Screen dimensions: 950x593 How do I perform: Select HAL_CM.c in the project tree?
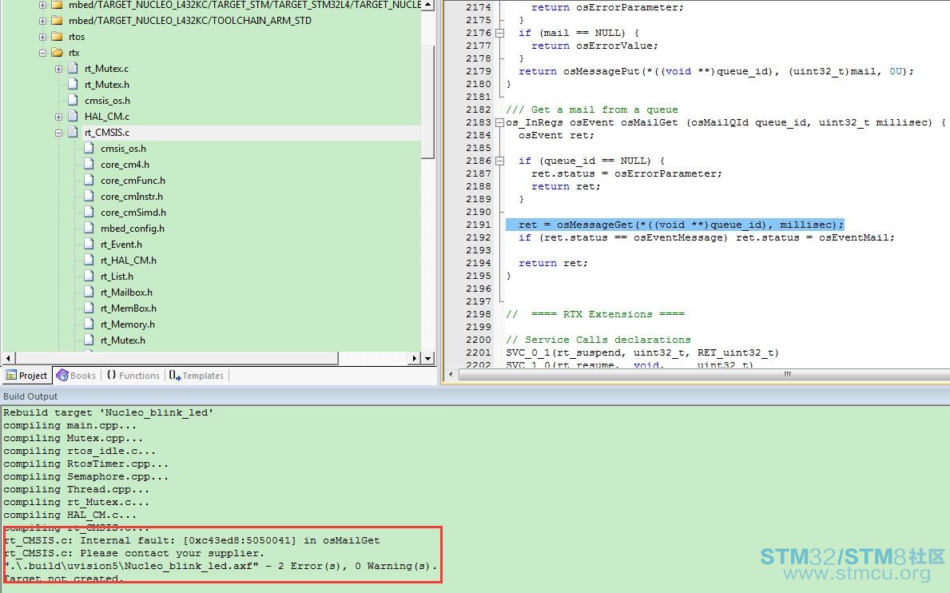[x=106, y=117]
